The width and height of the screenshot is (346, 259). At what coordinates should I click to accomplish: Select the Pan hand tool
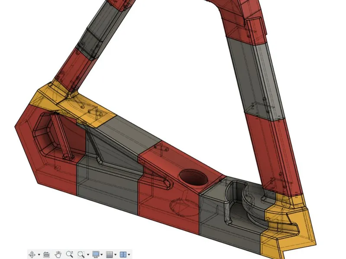[x=58, y=254]
